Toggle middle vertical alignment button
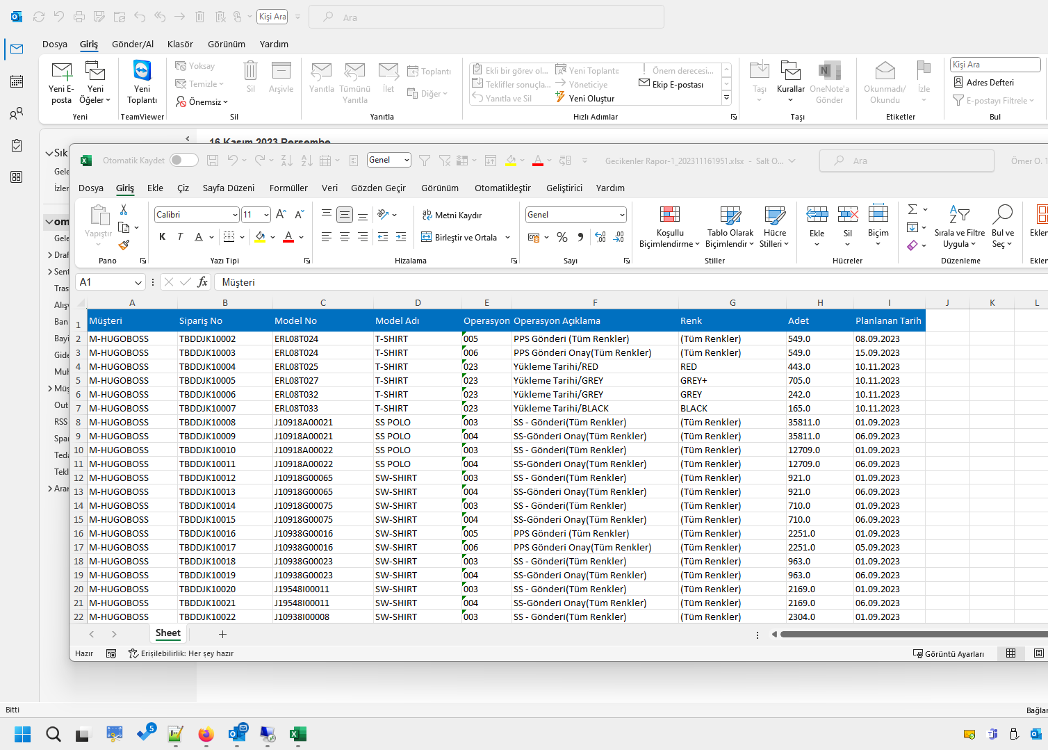This screenshot has width=1048, height=750. point(345,215)
